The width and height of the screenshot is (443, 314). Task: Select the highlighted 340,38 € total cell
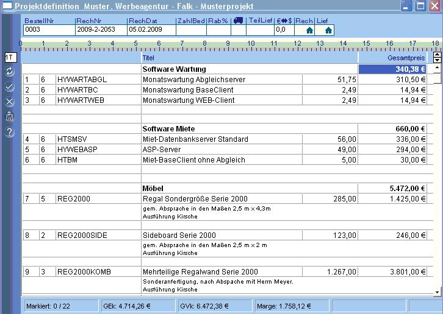(x=392, y=69)
